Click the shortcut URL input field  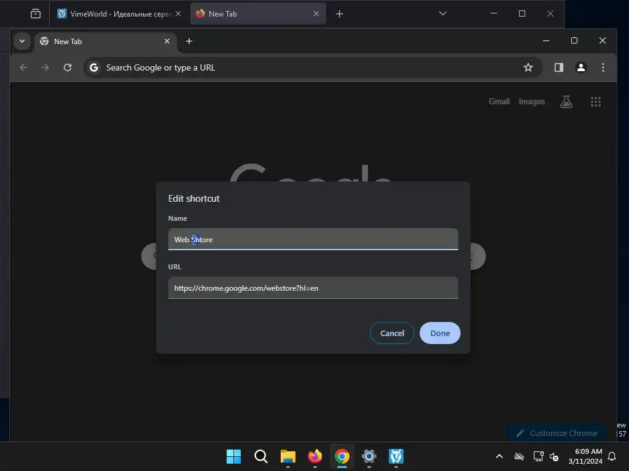(x=313, y=288)
